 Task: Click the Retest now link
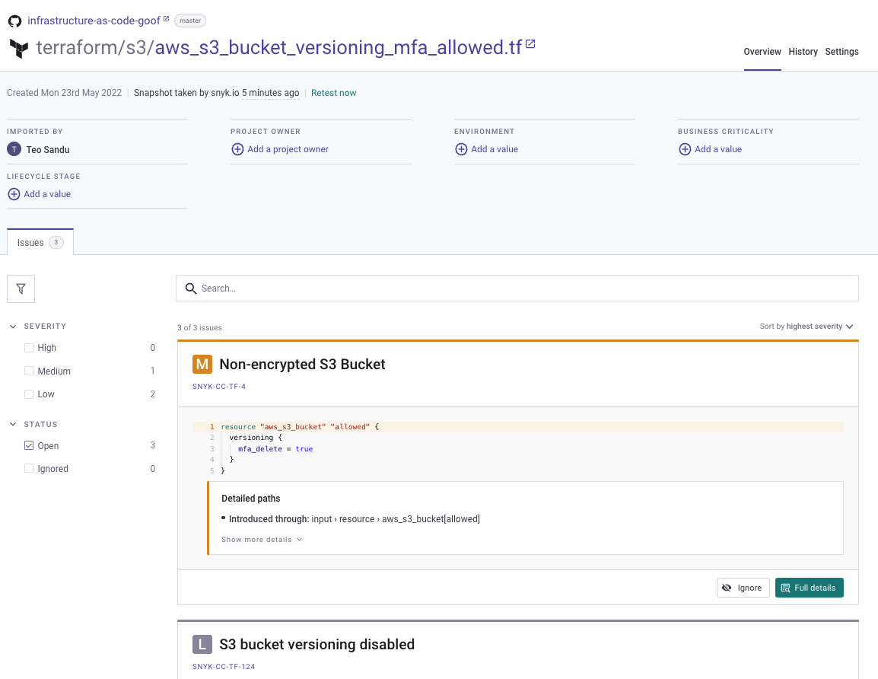[333, 93]
